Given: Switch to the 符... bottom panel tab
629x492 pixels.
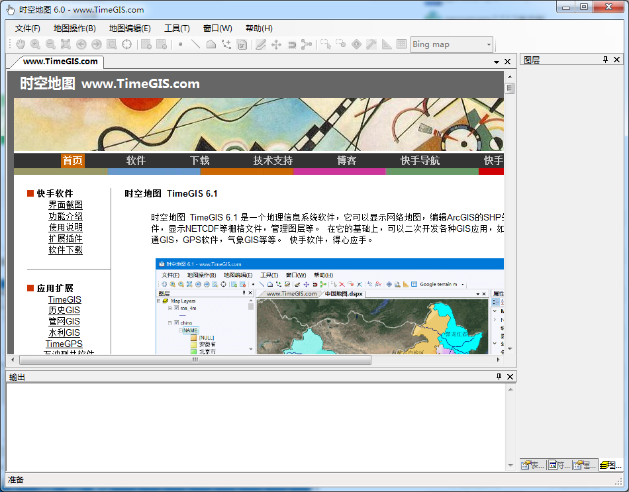Looking at the screenshot, I should coord(559,465).
